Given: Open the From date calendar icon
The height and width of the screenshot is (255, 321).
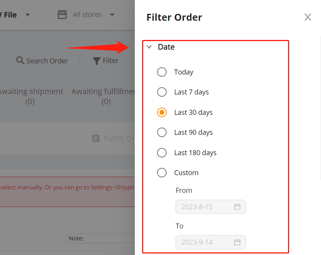Looking at the screenshot, I should [x=237, y=207].
